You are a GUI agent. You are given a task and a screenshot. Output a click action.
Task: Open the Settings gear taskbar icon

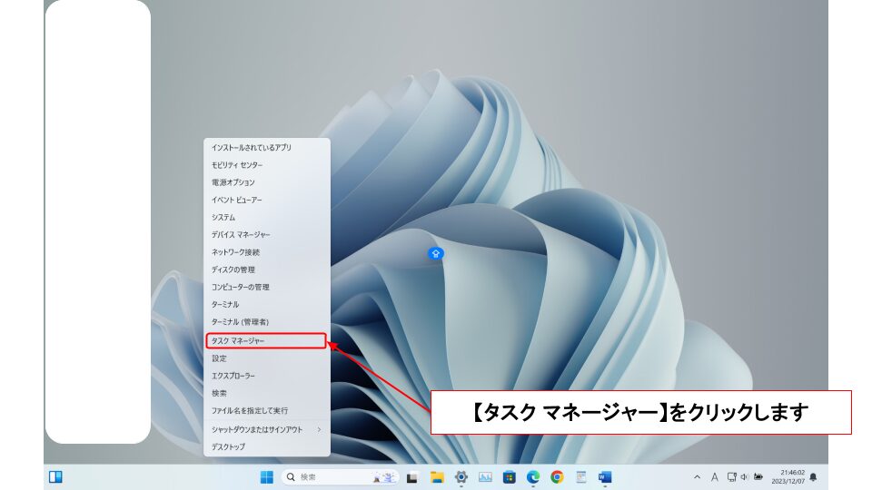(461, 477)
